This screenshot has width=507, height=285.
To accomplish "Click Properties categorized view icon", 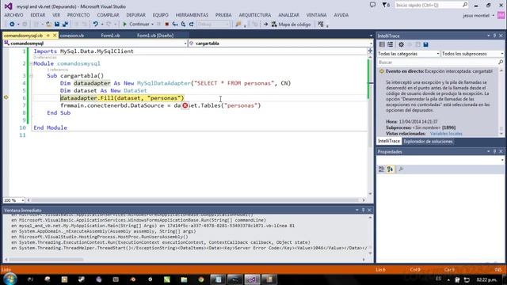I will (382, 169).
